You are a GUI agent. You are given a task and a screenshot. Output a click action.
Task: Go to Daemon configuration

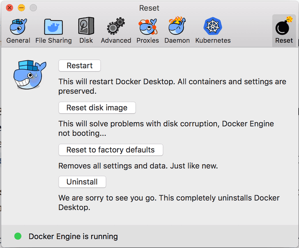(177, 30)
